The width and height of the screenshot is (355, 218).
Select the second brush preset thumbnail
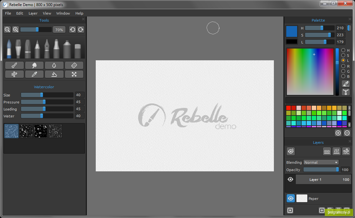(x=26, y=131)
